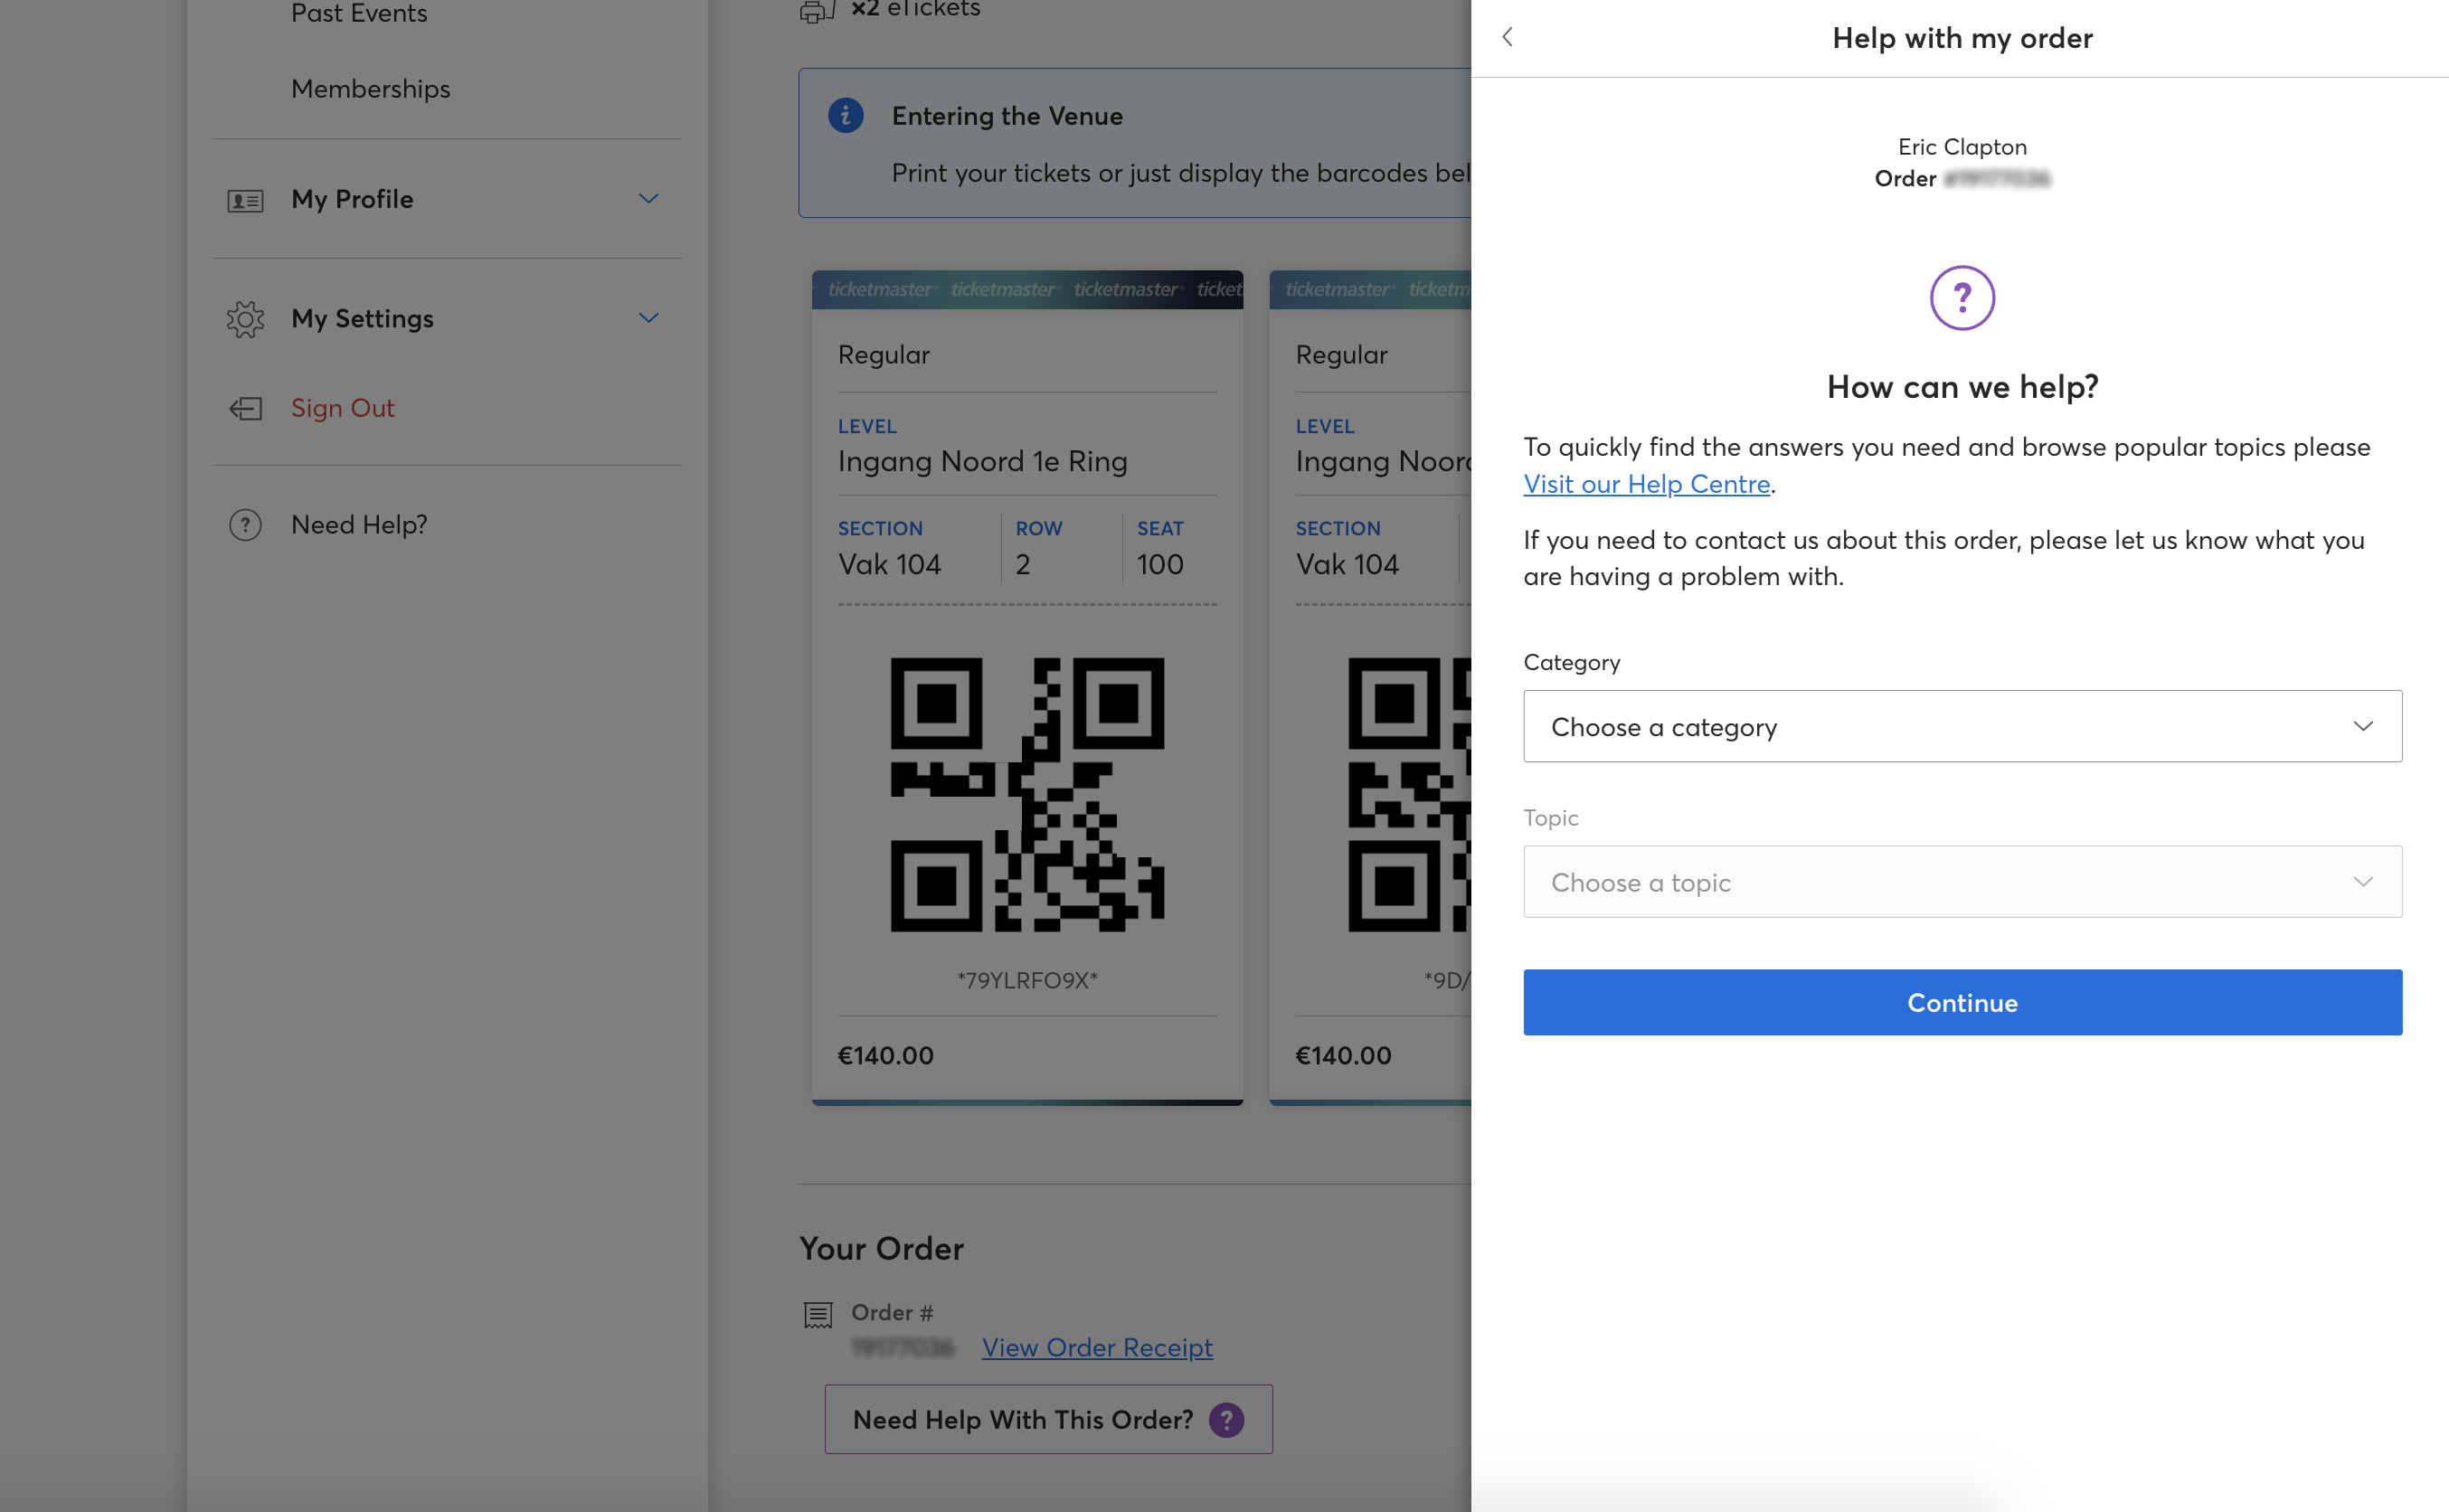Click the Entering the Venue info icon
Viewport: 2449px width, 1512px height.
[x=845, y=115]
